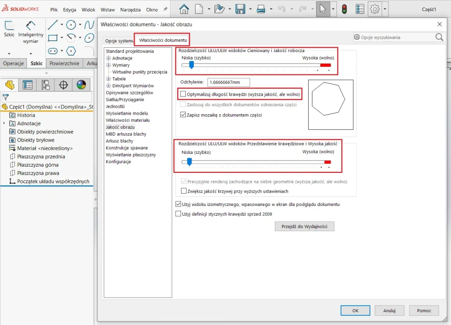The height and width of the screenshot is (325, 451).
Task: Switch to Opcje systemu tab
Action: pos(119,41)
